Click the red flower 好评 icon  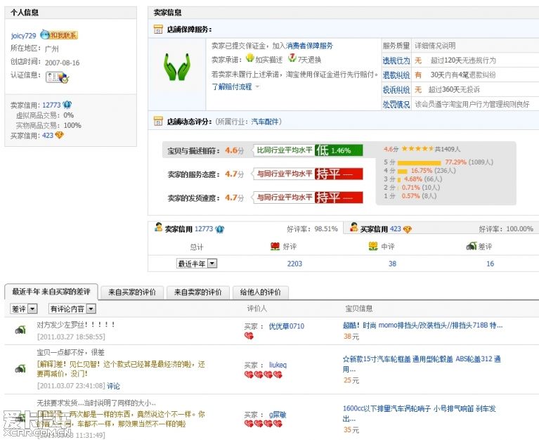click(x=275, y=246)
